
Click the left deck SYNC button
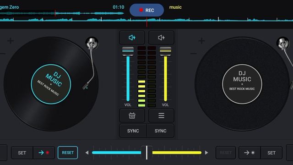point(133,131)
